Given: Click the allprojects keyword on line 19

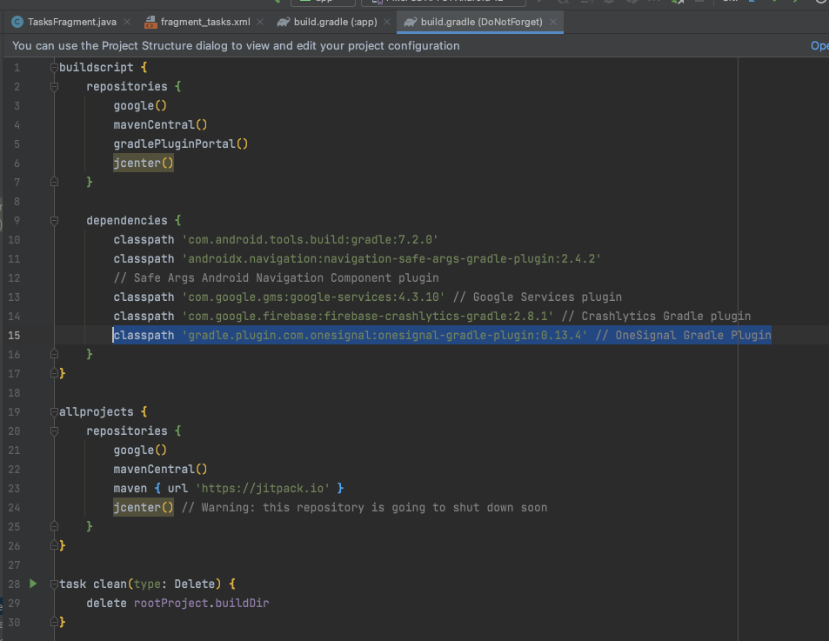Looking at the screenshot, I should click(97, 411).
